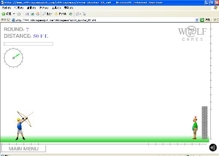
Task: Open the last menu bar item
Action: [69, 8]
